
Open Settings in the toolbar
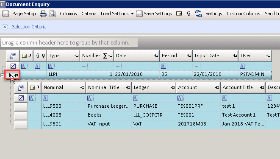coord(214,14)
